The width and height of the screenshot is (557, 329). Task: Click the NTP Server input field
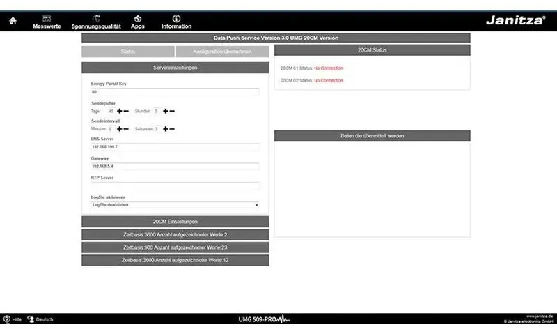coord(175,185)
